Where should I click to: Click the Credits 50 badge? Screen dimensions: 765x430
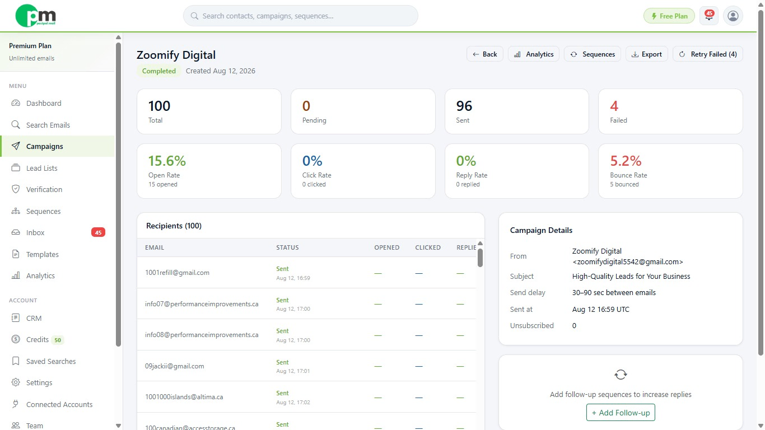pyautogui.click(x=57, y=340)
